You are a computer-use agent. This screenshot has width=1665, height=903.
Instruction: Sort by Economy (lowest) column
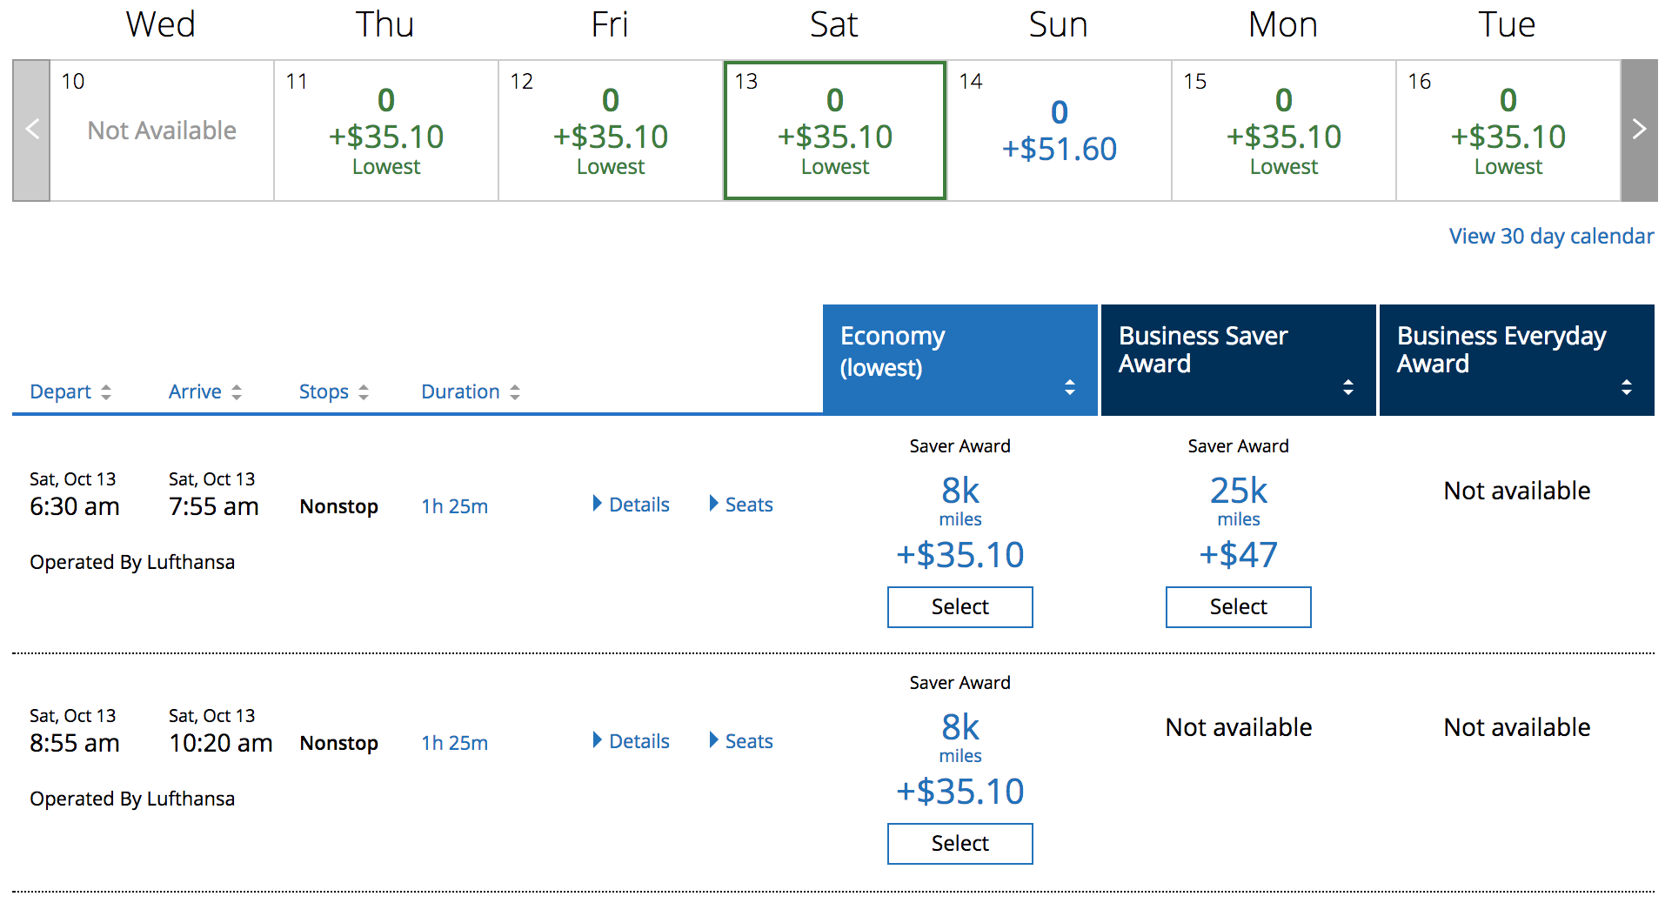pos(1069,387)
